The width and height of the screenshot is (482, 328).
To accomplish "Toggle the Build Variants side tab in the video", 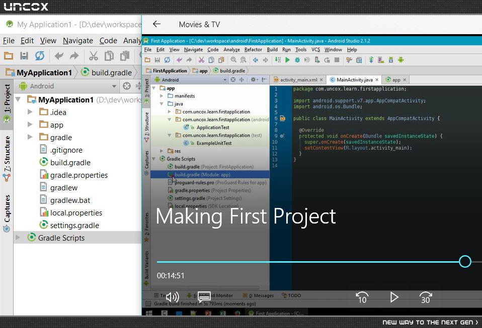I will coord(146,268).
